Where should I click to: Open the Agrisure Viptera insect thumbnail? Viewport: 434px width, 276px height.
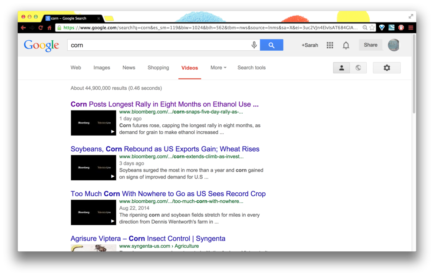pyautogui.click(x=93, y=248)
